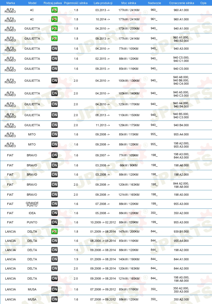Click the ON icon for Bravo 77kW / 105KM
The height and width of the screenshot is (304, 212).
point(54,155)
